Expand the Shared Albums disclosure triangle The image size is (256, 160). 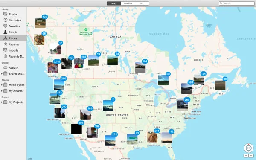point(2,74)
